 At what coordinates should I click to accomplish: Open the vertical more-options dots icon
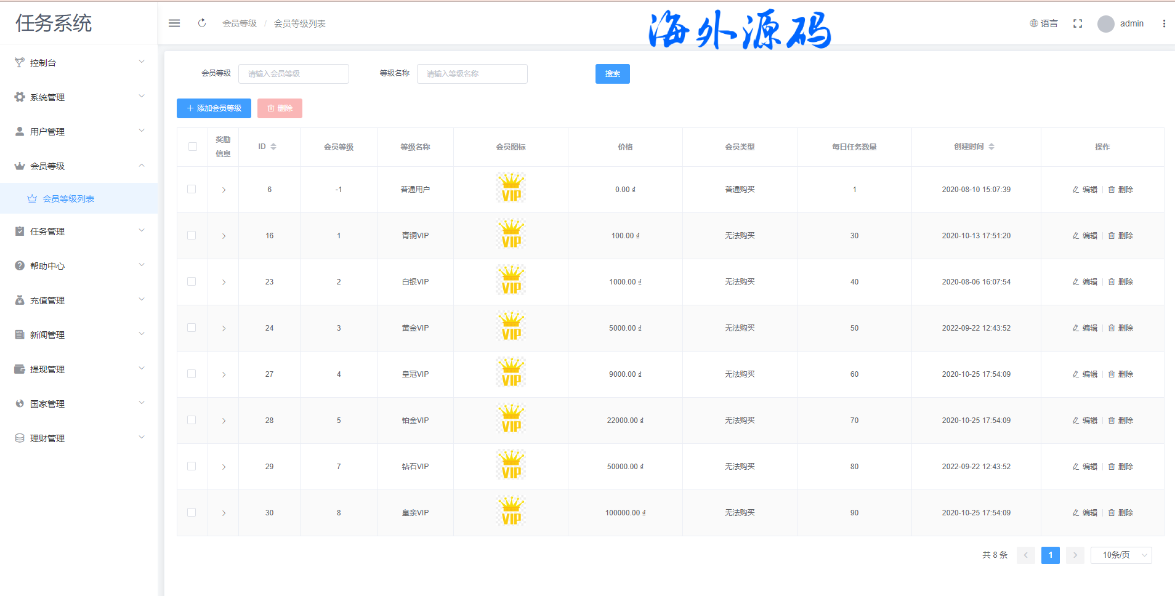tap(1163, 23)
